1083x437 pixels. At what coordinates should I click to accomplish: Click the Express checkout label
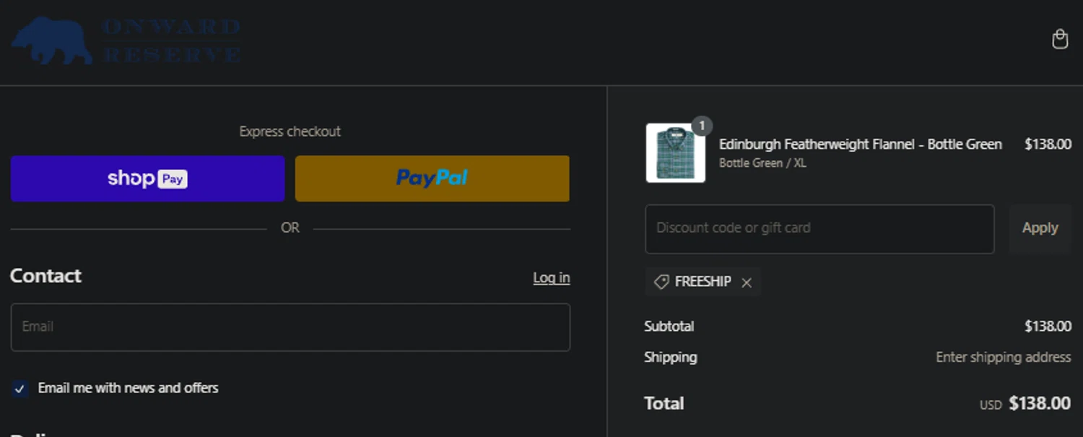pyautogui.click(x=290, y=131)
